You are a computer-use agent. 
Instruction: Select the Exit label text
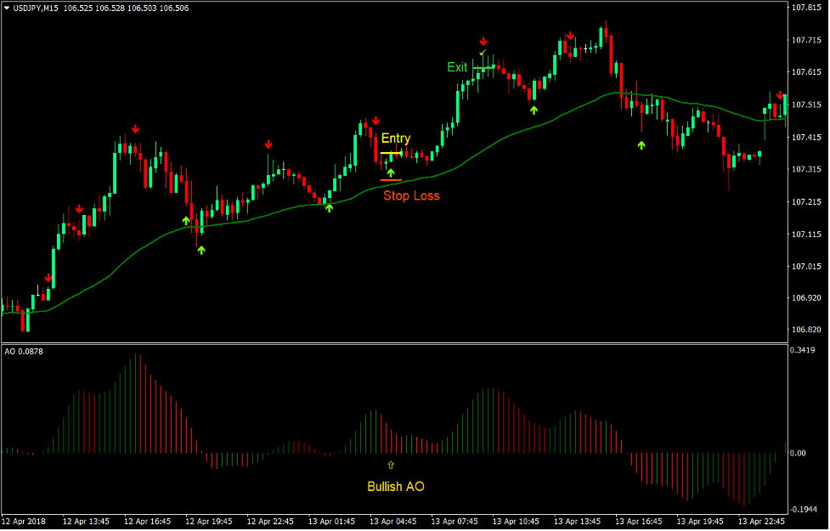(457, 66)
